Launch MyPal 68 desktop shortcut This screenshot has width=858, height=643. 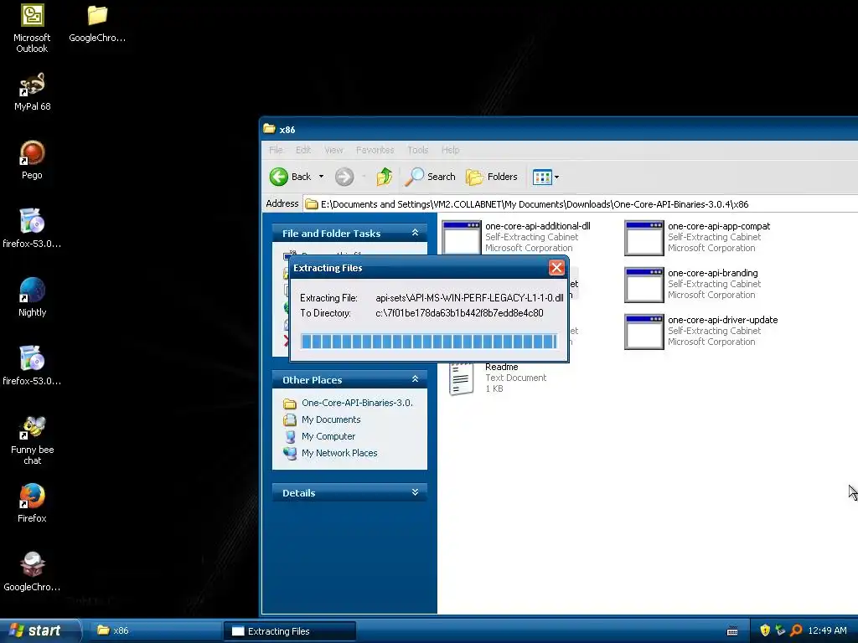coord(33,92)
